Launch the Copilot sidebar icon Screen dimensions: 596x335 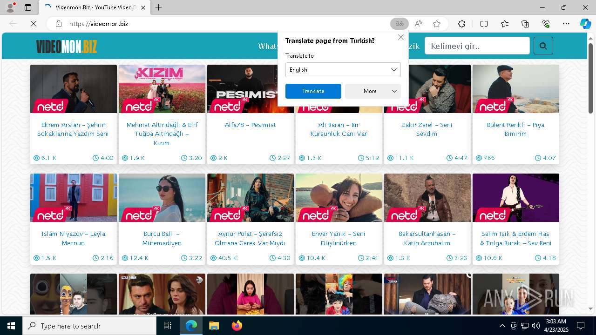click(x=585, y=24)
